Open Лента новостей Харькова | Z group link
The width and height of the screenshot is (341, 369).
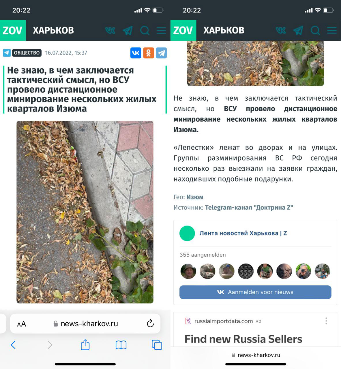click(243, 233)
